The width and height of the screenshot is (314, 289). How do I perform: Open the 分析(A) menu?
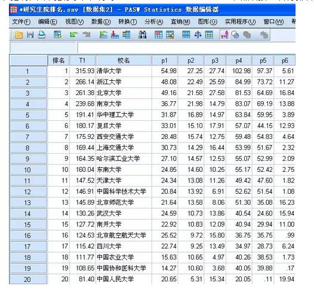point(153,22)
